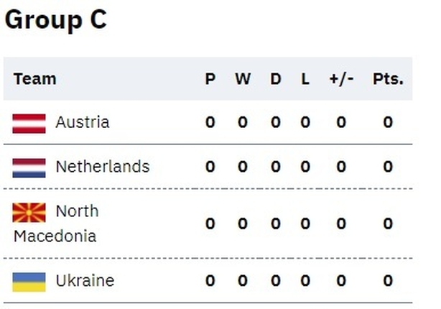Select Netherlands' points value
This screenshot has width=441, height=309.
click(x=388, y=167)
